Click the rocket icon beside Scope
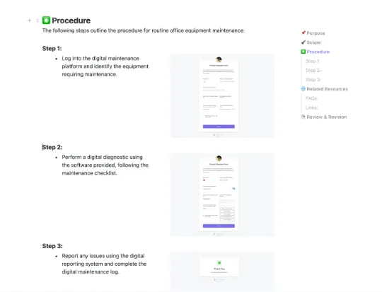Screen dimensions: 382x292 coord(303,42)
